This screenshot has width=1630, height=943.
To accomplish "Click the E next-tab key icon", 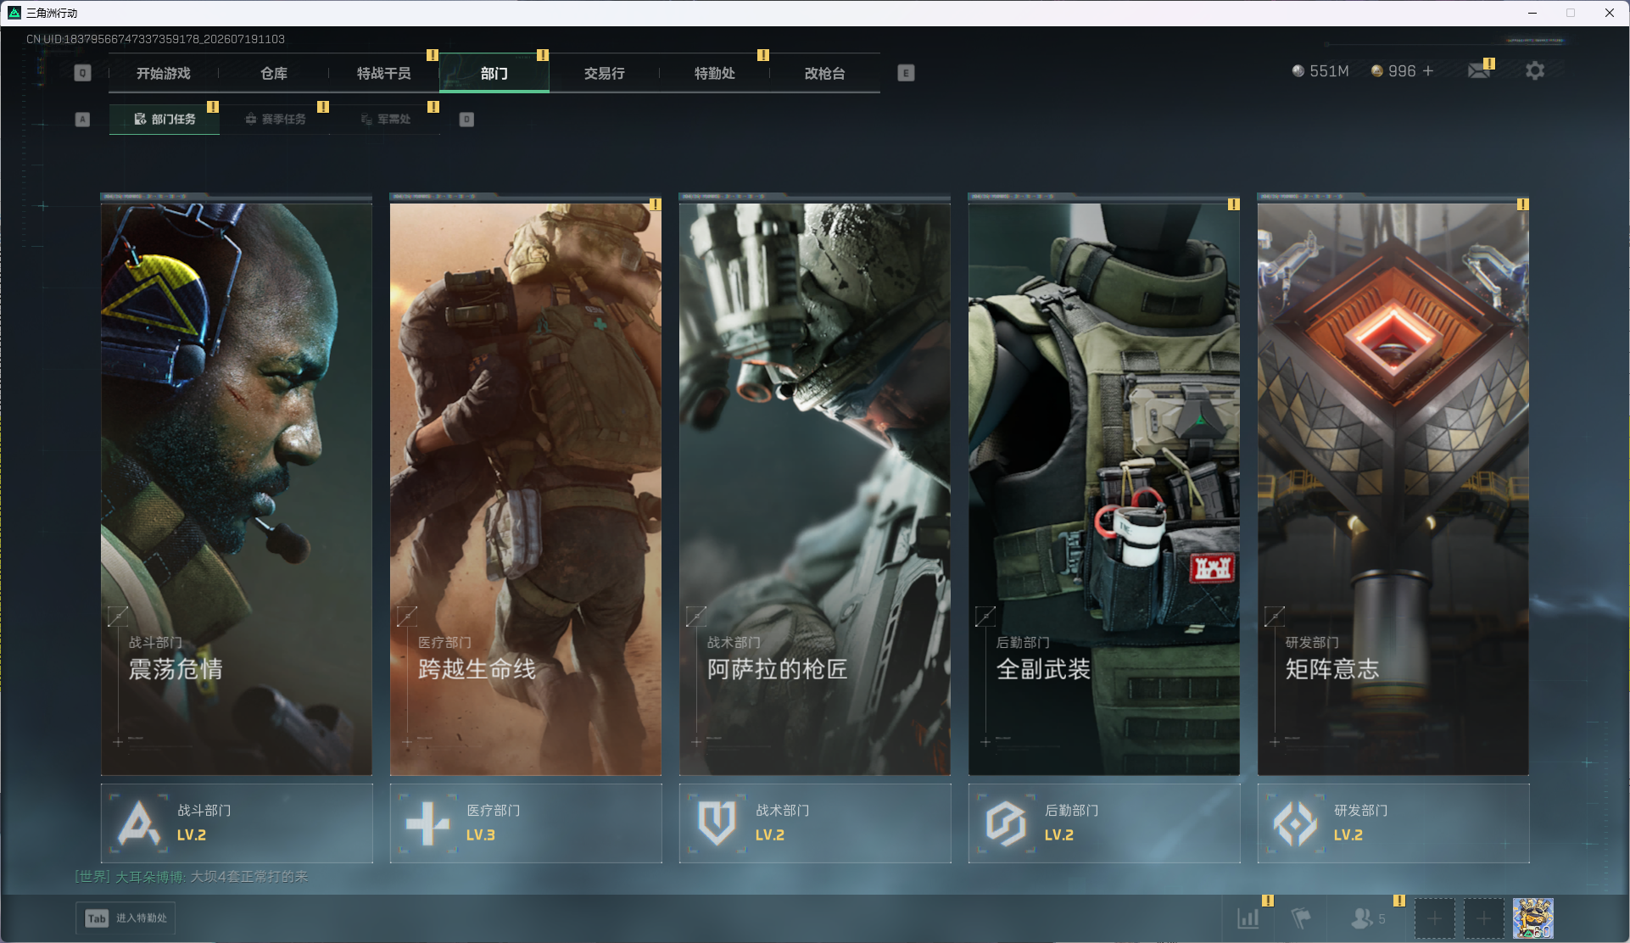I will pos(906,73).
